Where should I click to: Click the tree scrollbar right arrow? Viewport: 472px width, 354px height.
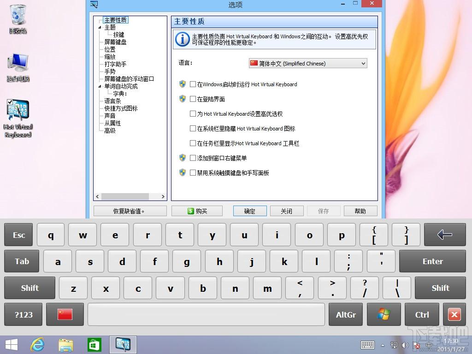pos(163,196)
